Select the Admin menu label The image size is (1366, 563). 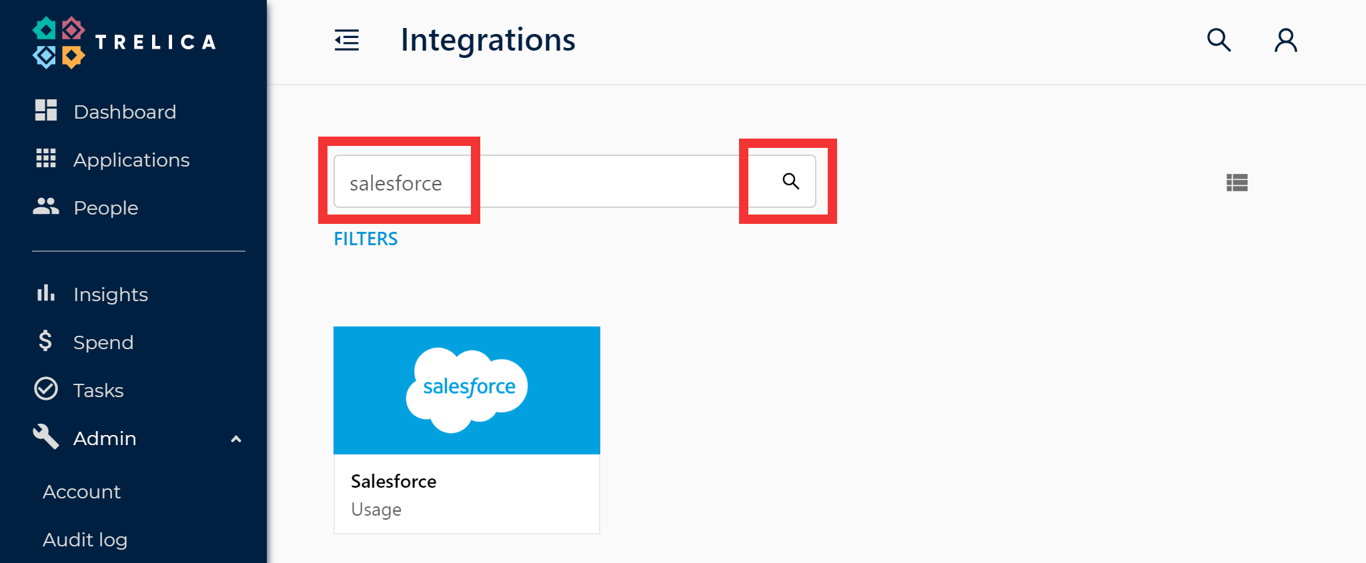point(105,438)
